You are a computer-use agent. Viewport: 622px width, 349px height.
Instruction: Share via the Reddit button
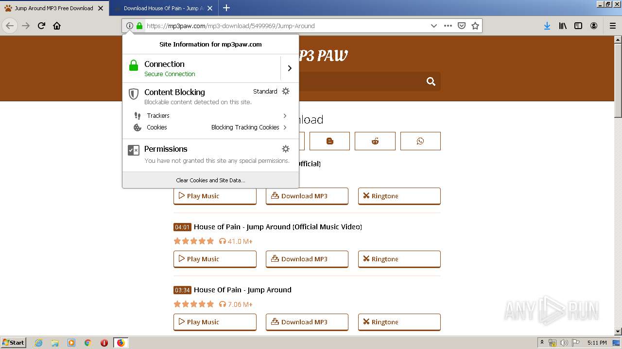pyautogui.click(x=375, y=141)
